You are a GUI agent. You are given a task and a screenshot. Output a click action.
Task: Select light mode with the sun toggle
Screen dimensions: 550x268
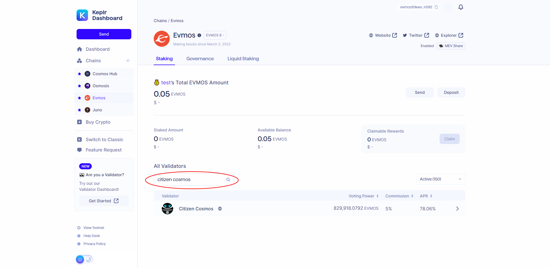tap(80, 259)
